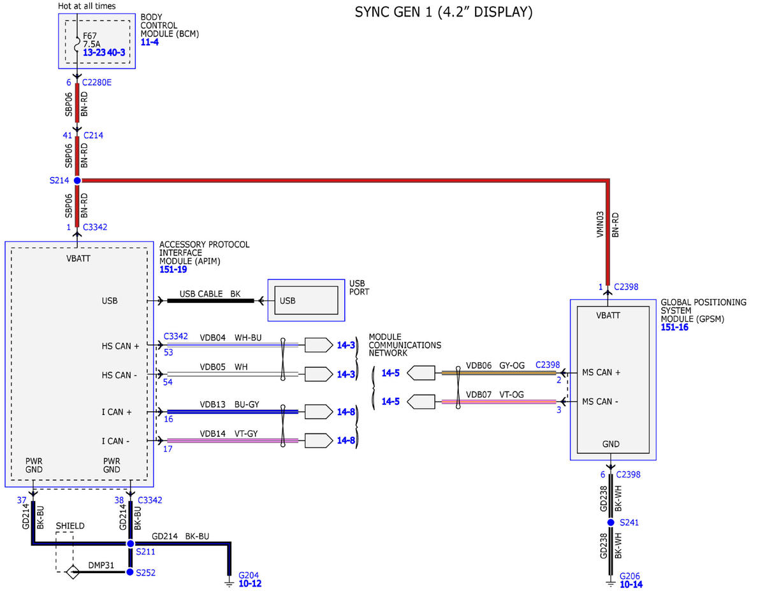The image size is (765, 591).
Task: Click the off-page arrow on the VDB04 line
Action: coord(318,346)
